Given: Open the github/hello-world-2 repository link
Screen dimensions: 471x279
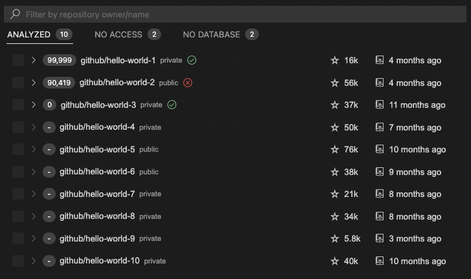Looking at the screenshot, I should [x=117, y=83].
